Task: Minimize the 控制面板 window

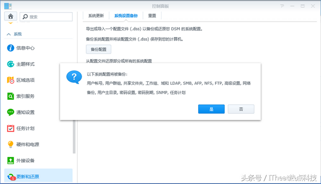Action: (x=292, y=6)
